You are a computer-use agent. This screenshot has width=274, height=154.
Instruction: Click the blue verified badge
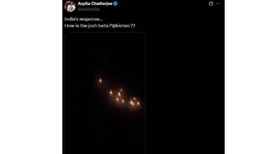(116, 4)
